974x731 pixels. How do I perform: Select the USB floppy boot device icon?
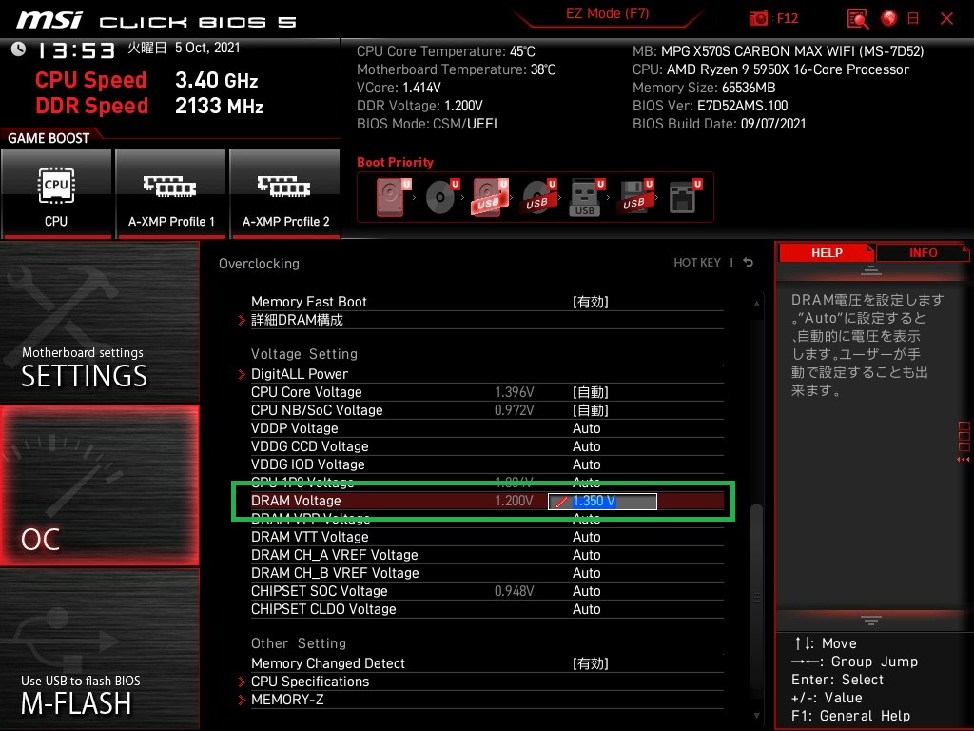point(634,198)
